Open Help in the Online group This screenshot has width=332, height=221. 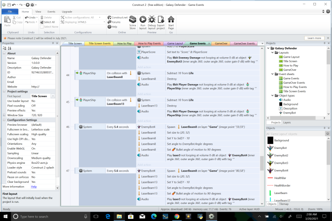pyautogui.click(x=112, y=27)
